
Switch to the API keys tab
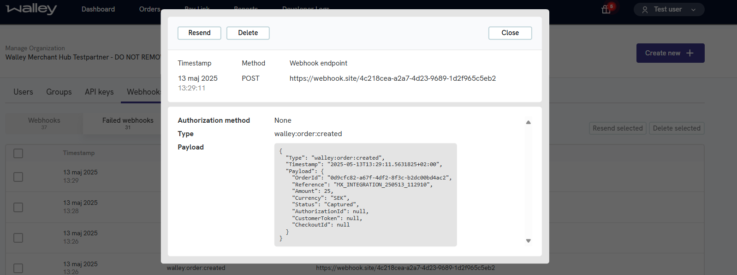click(x=99, y=92)
